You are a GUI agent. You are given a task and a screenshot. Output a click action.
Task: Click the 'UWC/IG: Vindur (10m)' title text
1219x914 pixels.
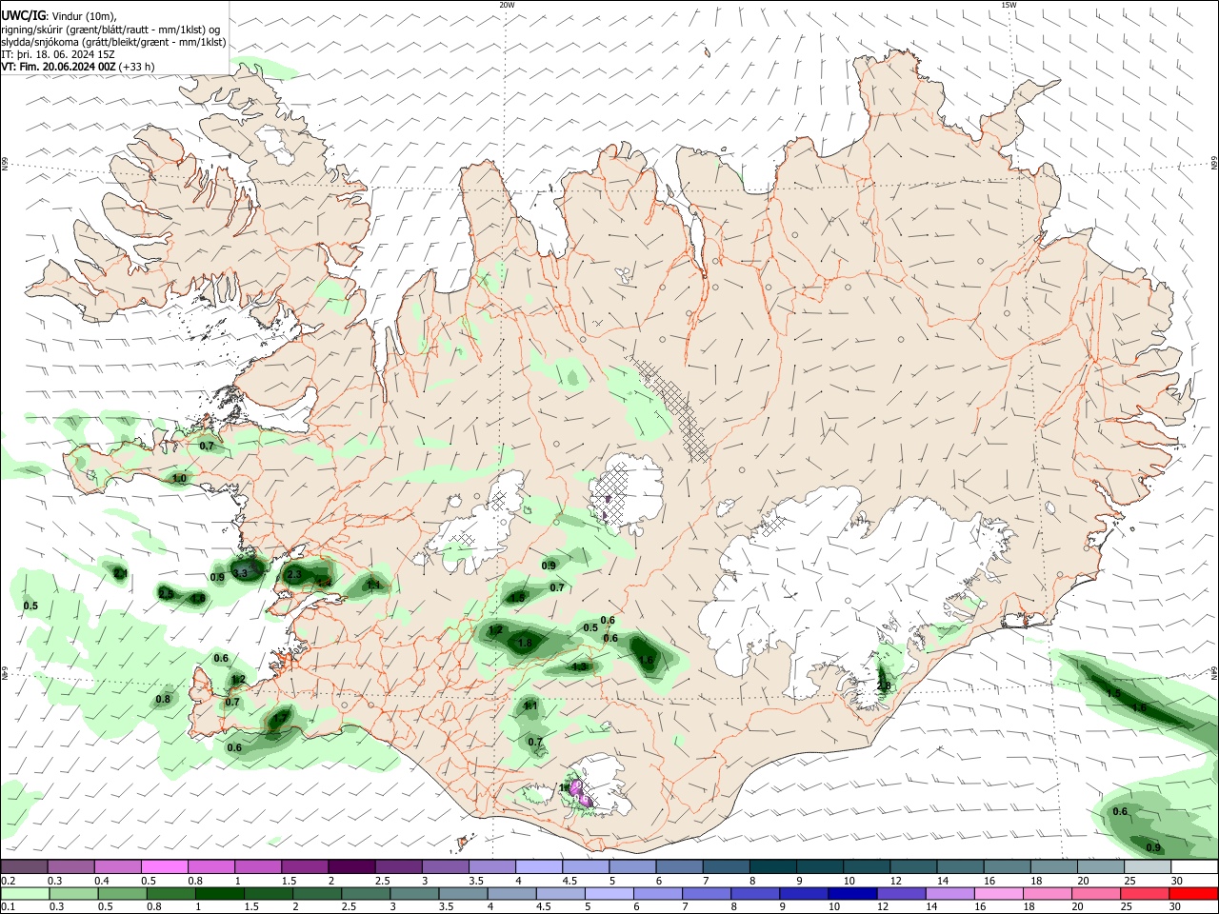[57, 15]
